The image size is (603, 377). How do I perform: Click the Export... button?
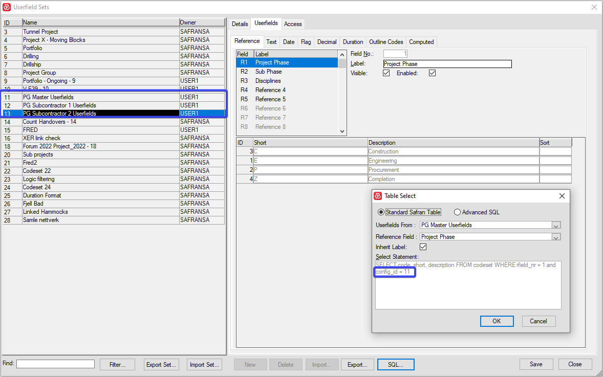tap(358, 365)
